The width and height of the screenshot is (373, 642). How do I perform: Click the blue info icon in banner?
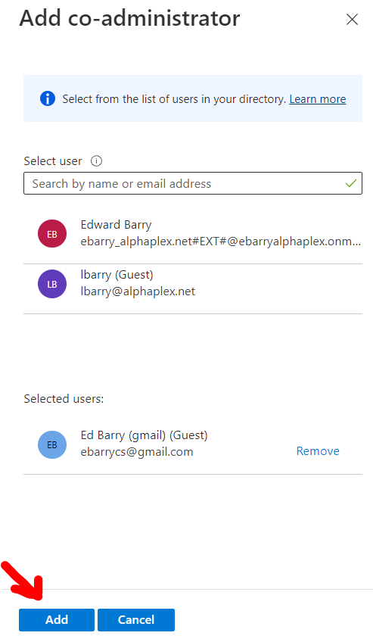tap(48, 98)
